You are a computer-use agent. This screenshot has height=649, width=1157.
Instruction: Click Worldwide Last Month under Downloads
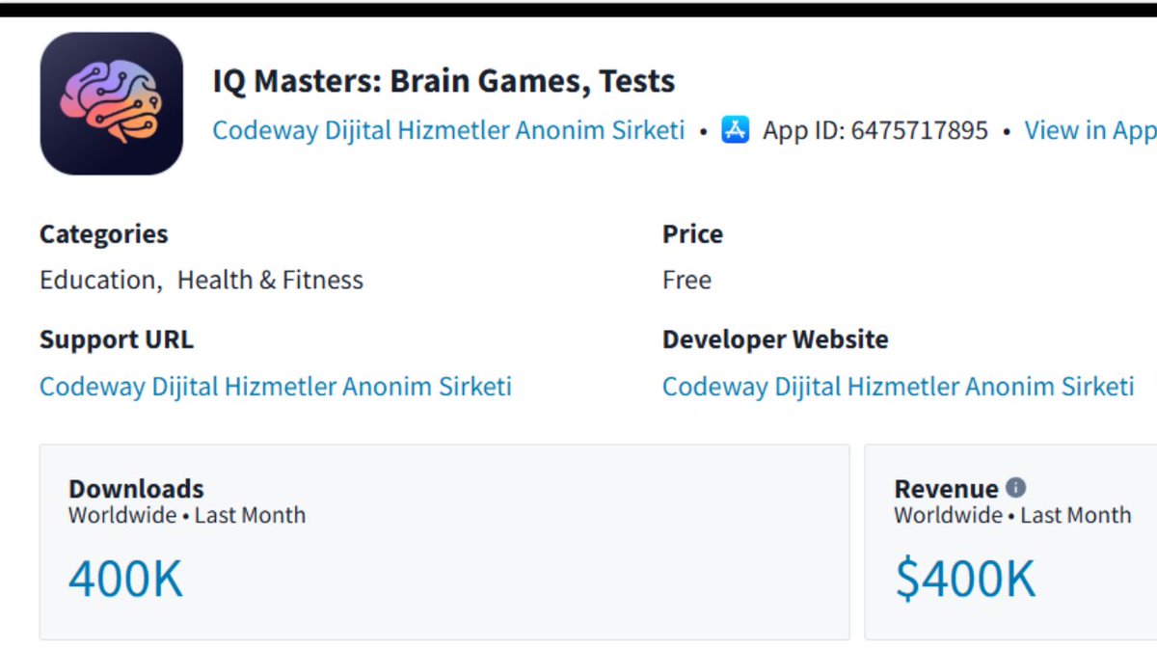coord(187,515)
